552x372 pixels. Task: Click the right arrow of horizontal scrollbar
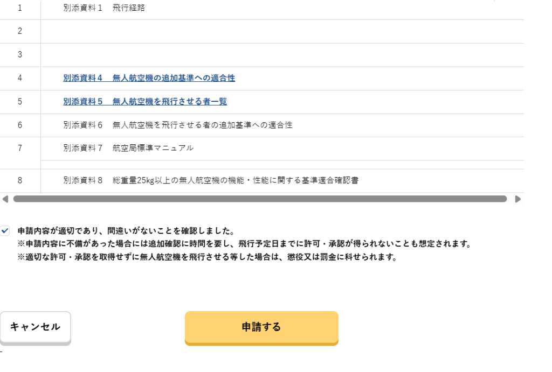(x=518, y=199)
